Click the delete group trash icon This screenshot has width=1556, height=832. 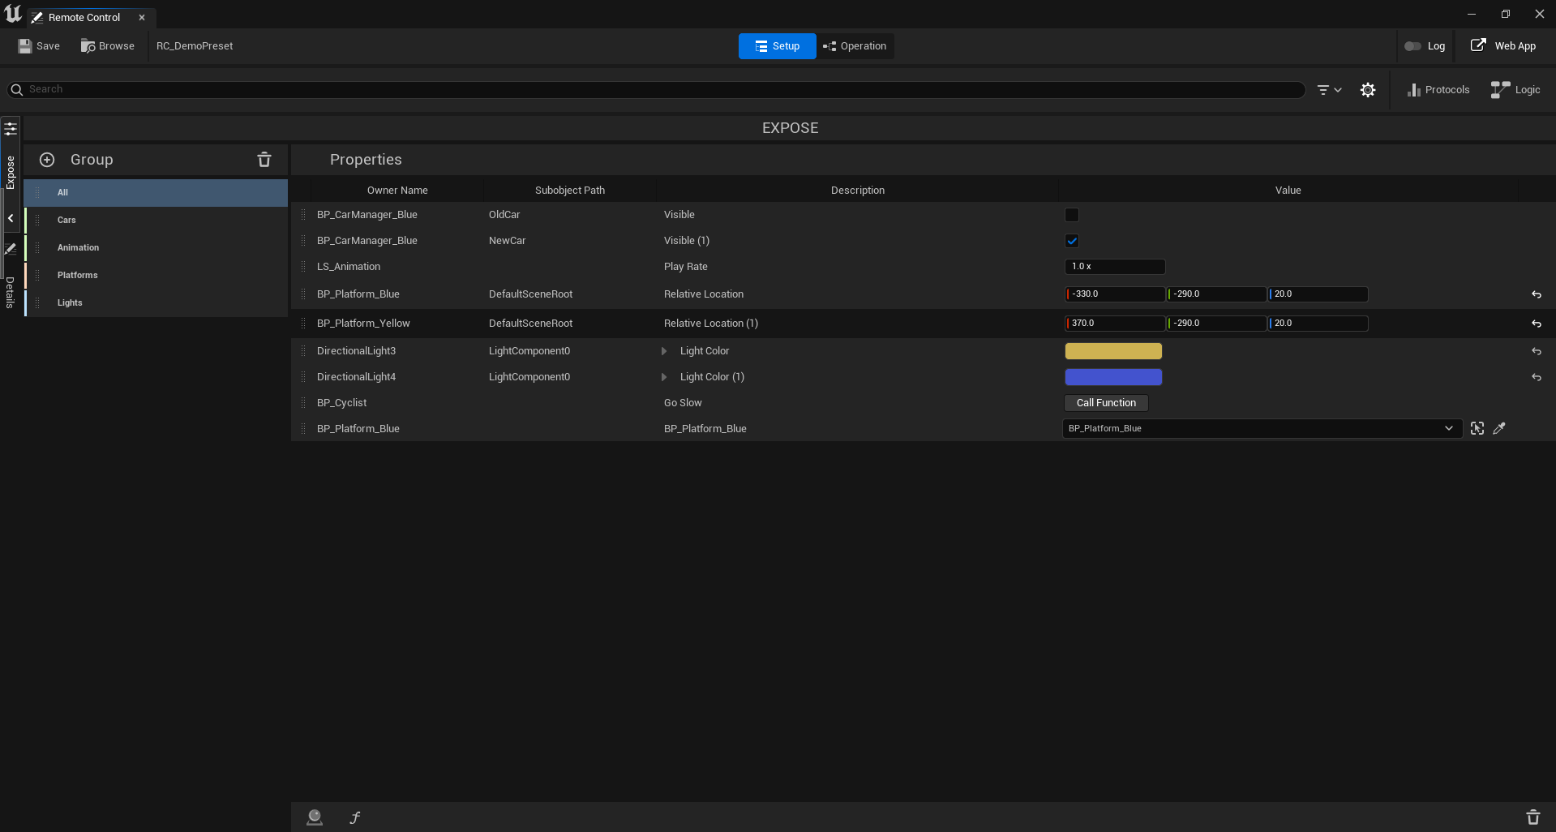(264, 160)
